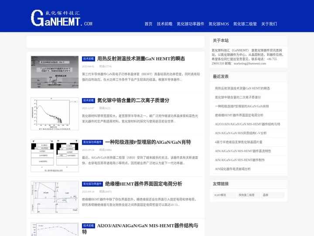Open thumbnail of the 氮化镓中铬含量 article

pos(55,114)
